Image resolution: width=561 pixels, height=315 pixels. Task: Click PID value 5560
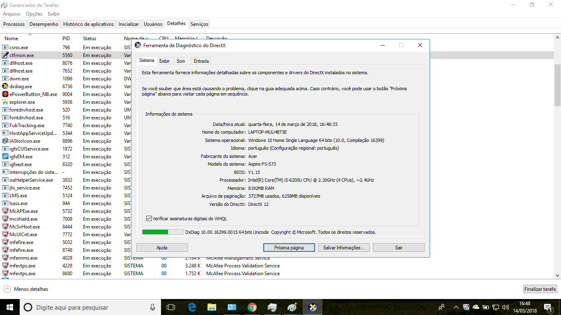click(67, 55)
